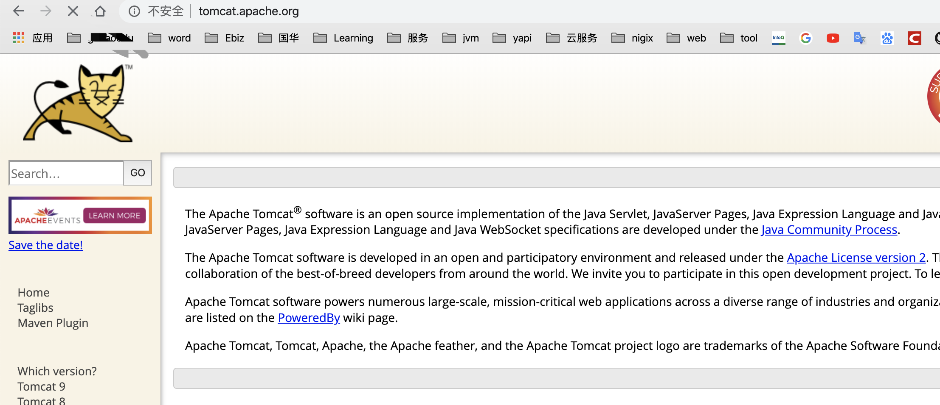940x405 pixels.
Task: Click the ApacheEvents Learn More banner
Action: pyautogui.click(x=80, y=215)
